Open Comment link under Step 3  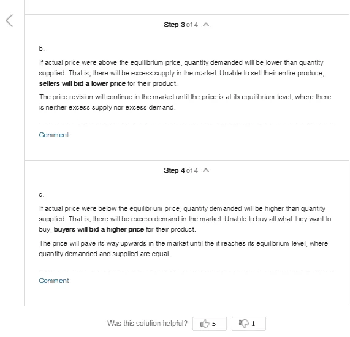pos(54,135)
